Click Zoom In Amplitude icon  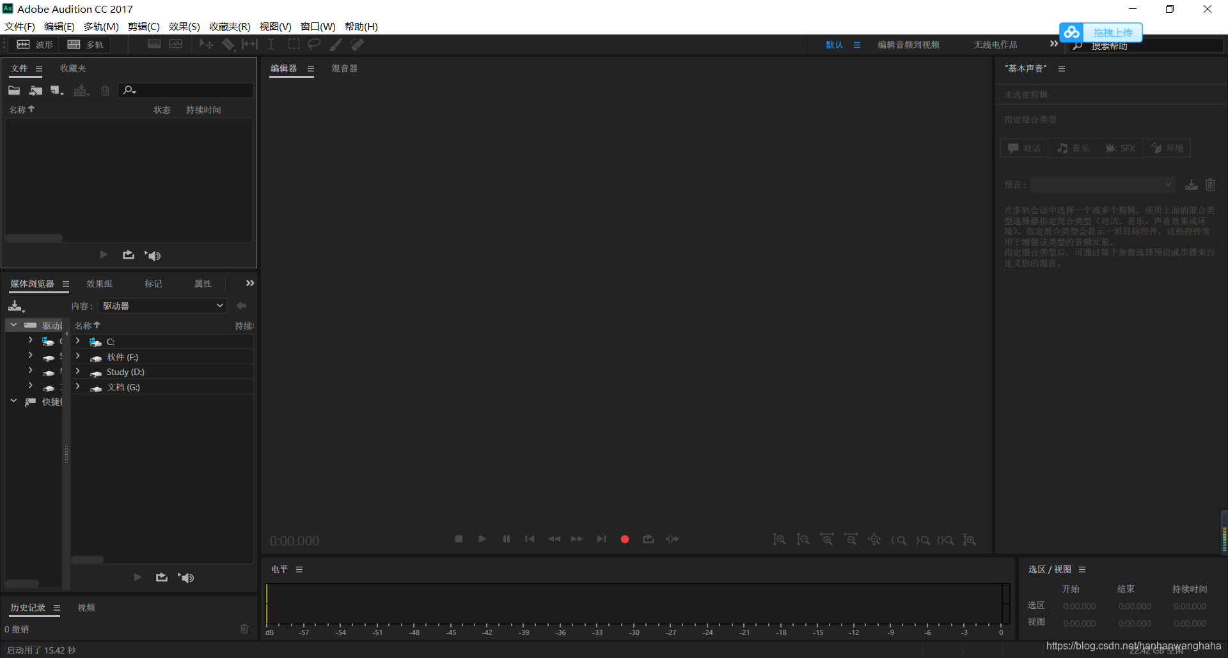(779, 540)
